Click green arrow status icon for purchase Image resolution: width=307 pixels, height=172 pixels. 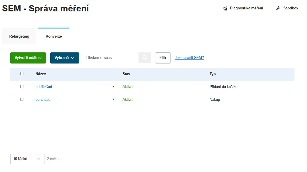(113, 100)
